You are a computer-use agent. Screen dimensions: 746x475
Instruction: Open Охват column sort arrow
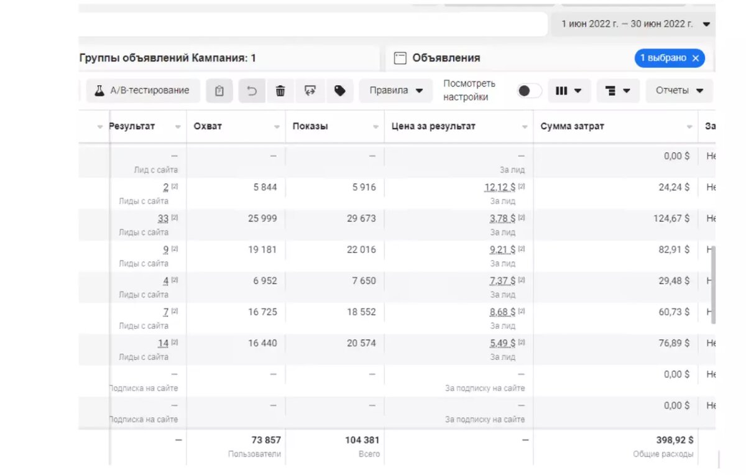(x=277, y=127)
